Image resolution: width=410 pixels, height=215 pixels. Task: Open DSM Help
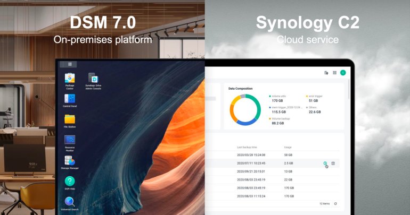pyautogui.click(x=70, y=182)
